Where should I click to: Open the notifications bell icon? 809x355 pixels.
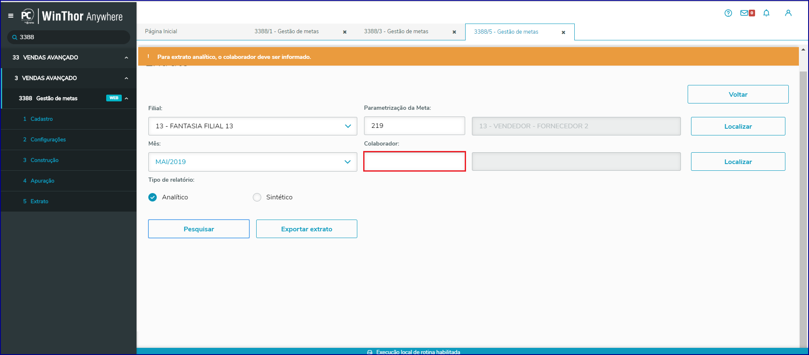click(x=766, y=13)
